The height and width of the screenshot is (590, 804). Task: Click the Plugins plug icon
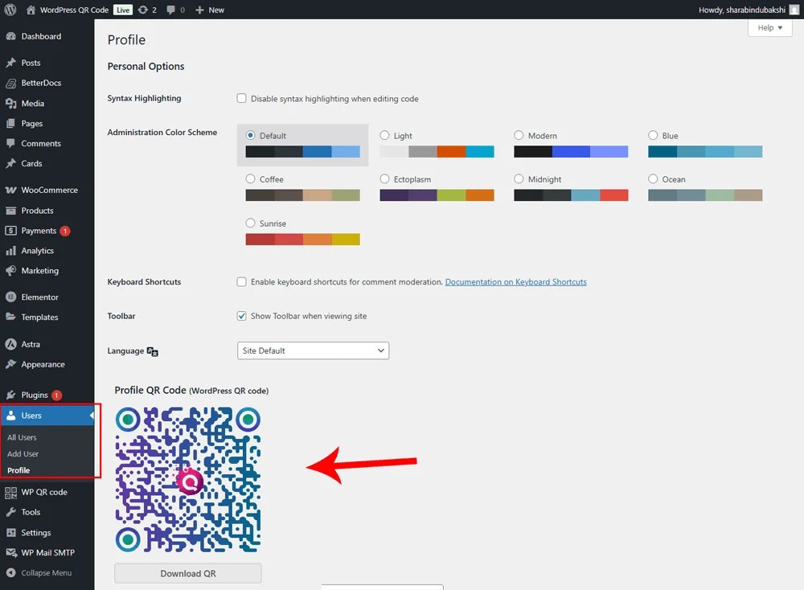pyautogui.click(x=10, y=395)
